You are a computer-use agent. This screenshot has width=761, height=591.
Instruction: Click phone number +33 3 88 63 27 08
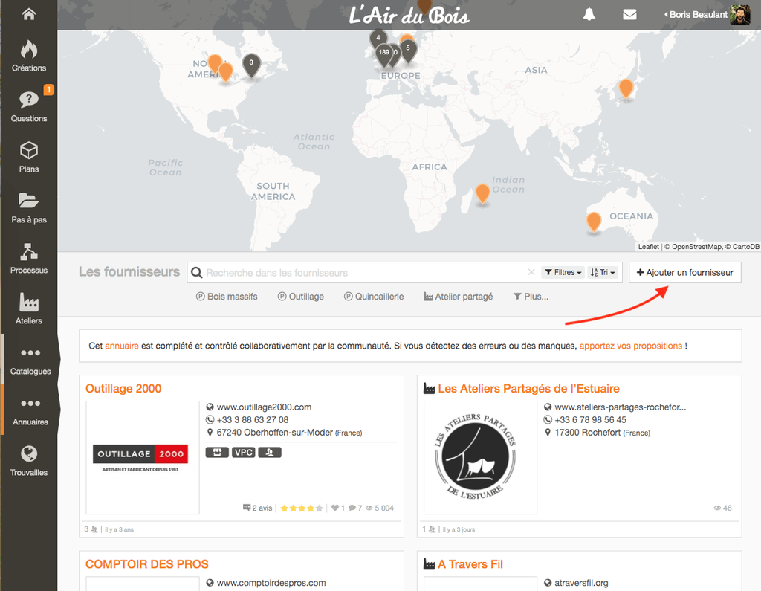coord(253,419)
